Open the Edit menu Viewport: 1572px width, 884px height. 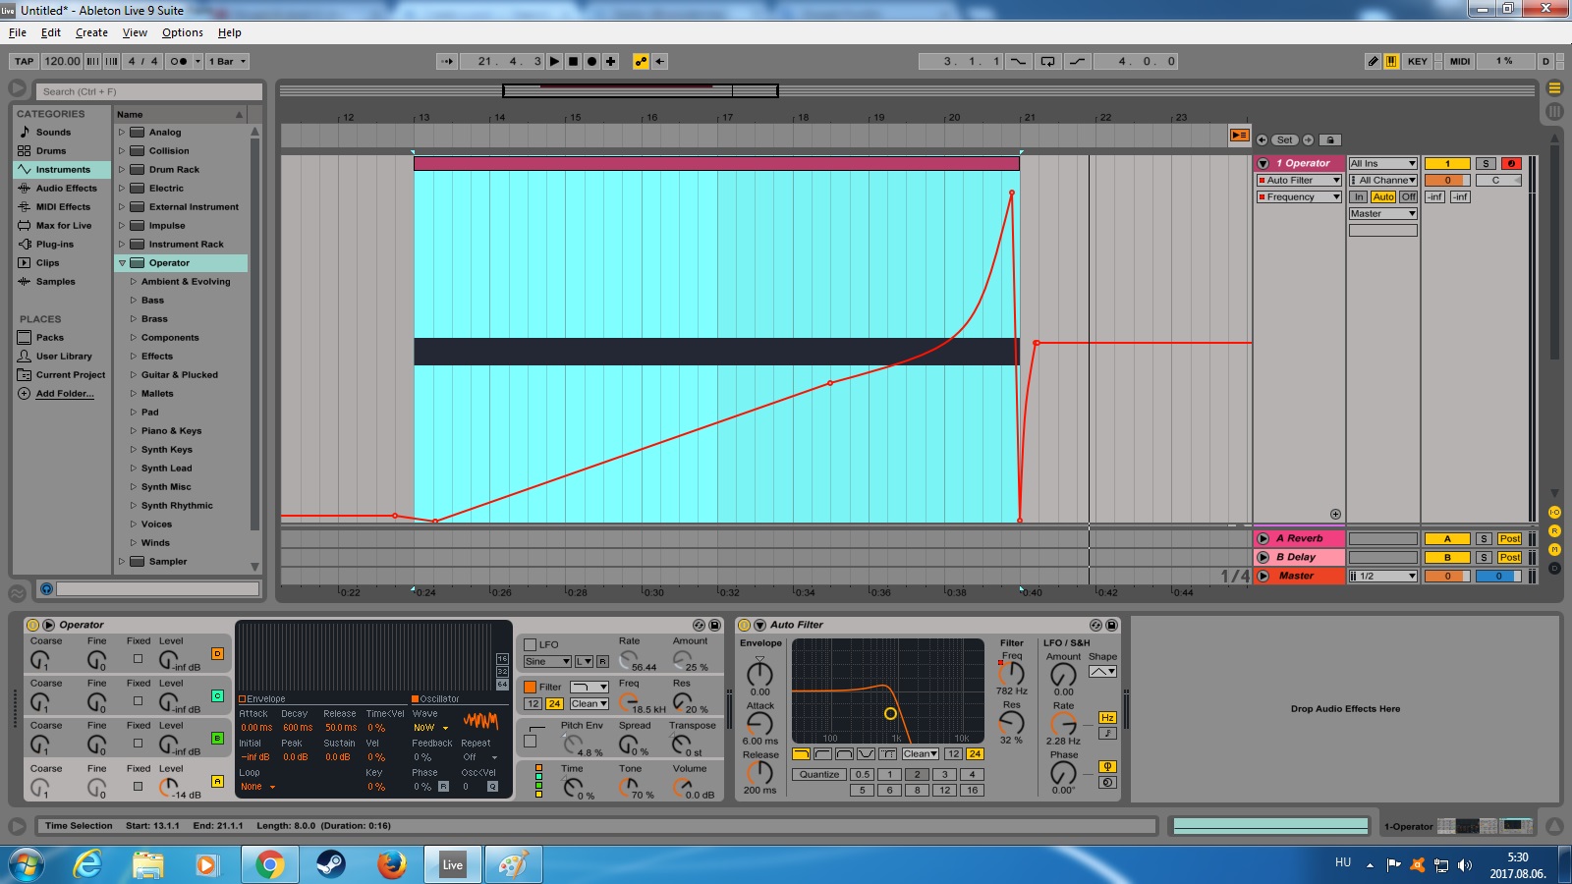click(51, 32)
